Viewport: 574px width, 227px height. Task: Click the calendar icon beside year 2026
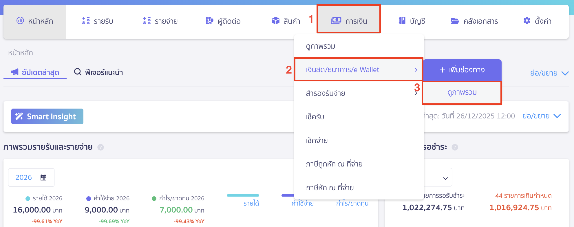click(43, 177)
